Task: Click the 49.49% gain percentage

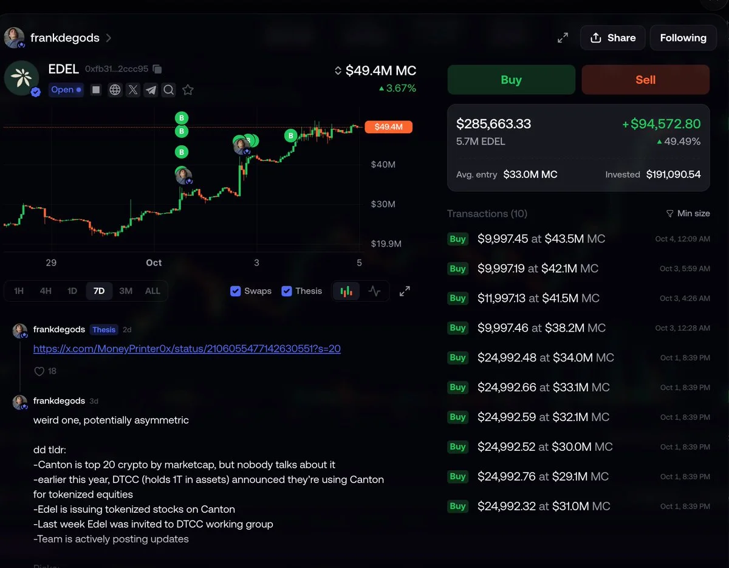Action: [x=679, y=142]
